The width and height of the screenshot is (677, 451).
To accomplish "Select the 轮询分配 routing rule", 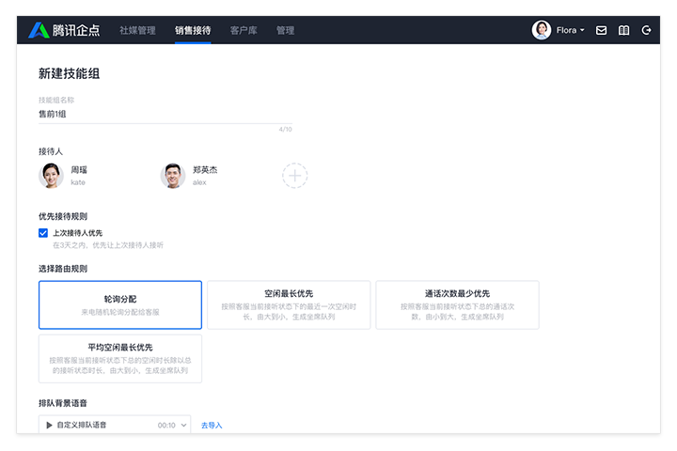I will [x=120, y=305].
